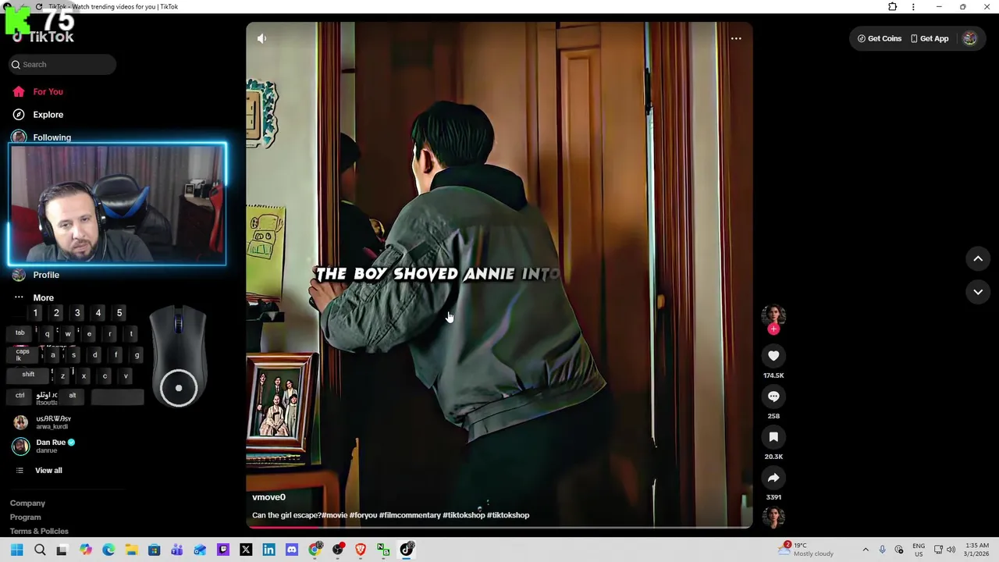Open the X app in the taskbar
Image resolution: width=999 pixels, height=562 pixels.
pos(246,550)
